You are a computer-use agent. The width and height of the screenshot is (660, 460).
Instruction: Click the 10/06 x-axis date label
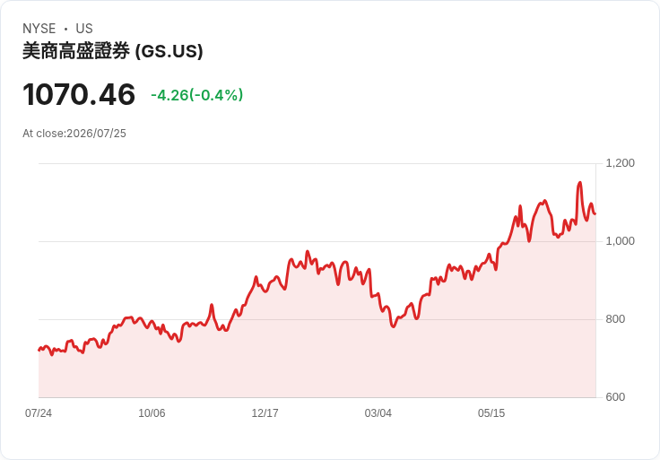pos(152,412)
